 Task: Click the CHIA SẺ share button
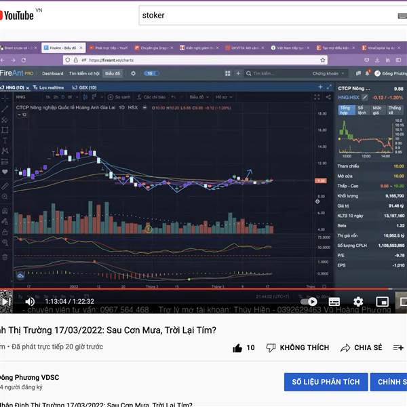(361, 348)
